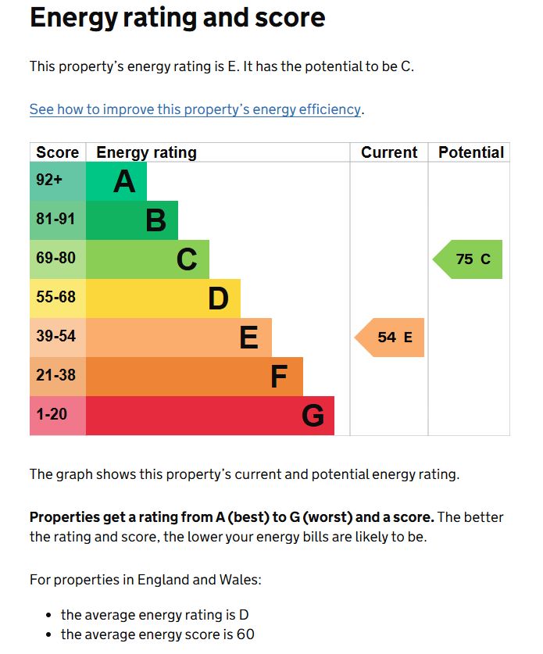Select the 69-80 score range cell
The width and height of the screenshot is (543, 654).
pos(57,259)
